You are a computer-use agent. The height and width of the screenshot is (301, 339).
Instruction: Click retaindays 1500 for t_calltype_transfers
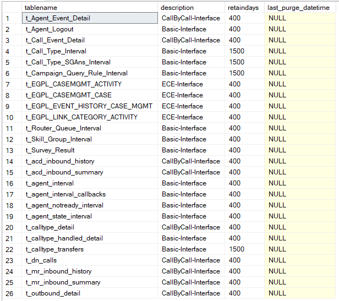coord(244,249)
